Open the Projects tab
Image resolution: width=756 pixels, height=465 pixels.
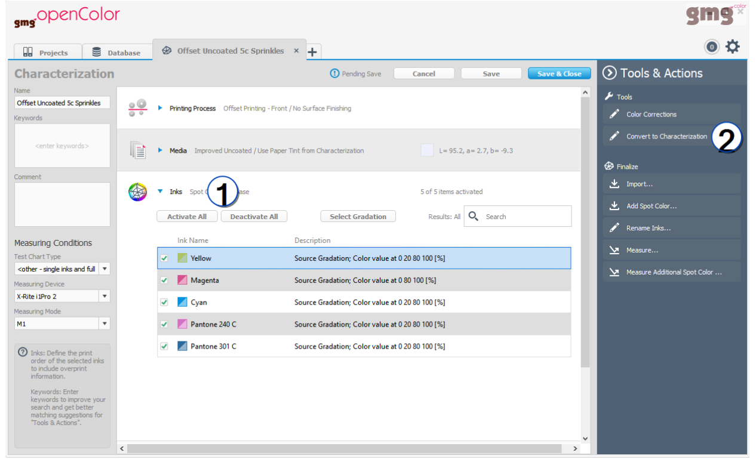coord(47,51)
